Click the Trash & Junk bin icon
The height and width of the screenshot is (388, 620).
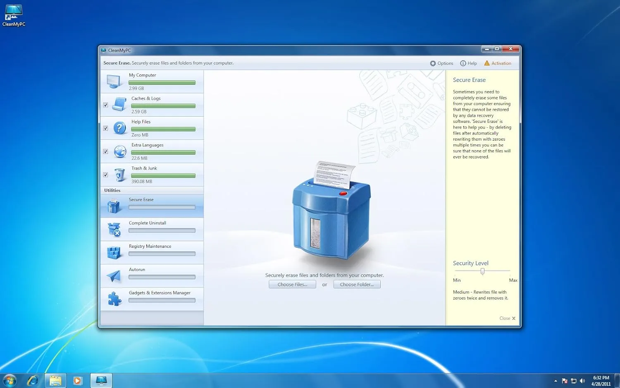pos(120,175)
